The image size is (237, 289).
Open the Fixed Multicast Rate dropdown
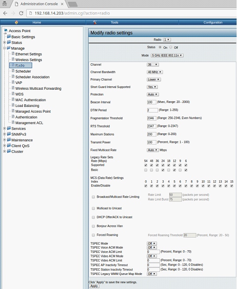tap(153, 150)
